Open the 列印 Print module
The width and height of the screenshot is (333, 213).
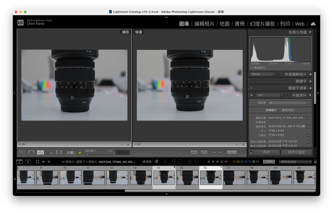tap(285, 24)
